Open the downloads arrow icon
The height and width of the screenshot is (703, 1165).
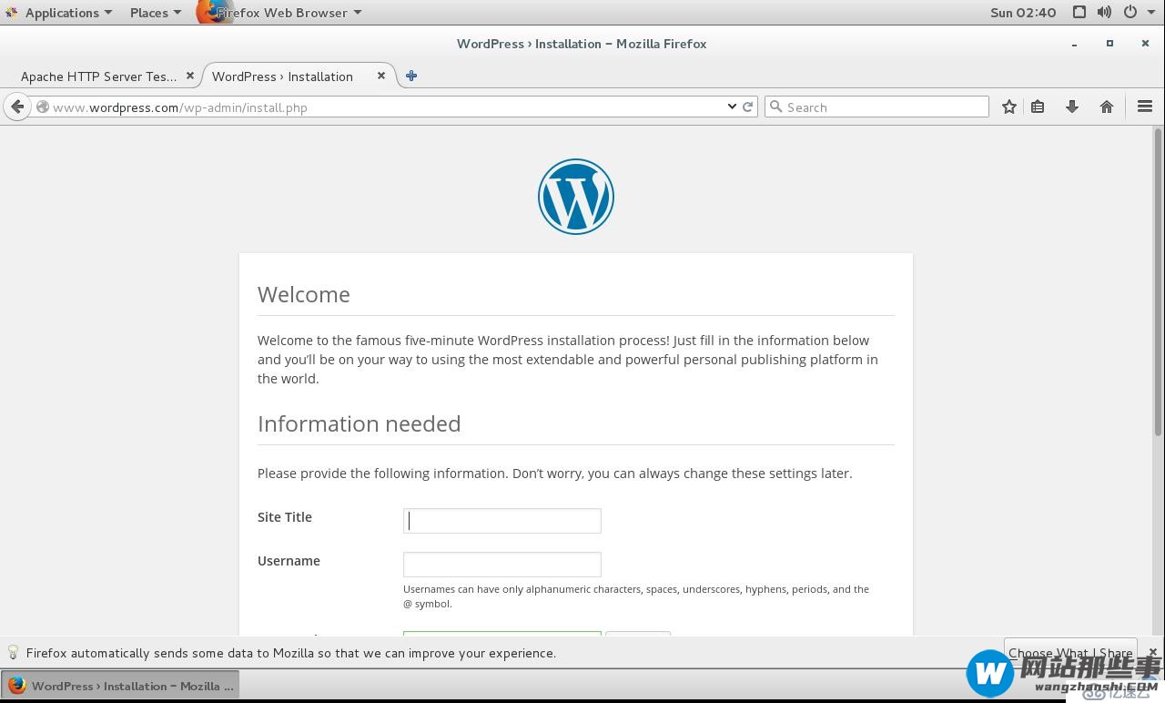(x=1072, y=107)
